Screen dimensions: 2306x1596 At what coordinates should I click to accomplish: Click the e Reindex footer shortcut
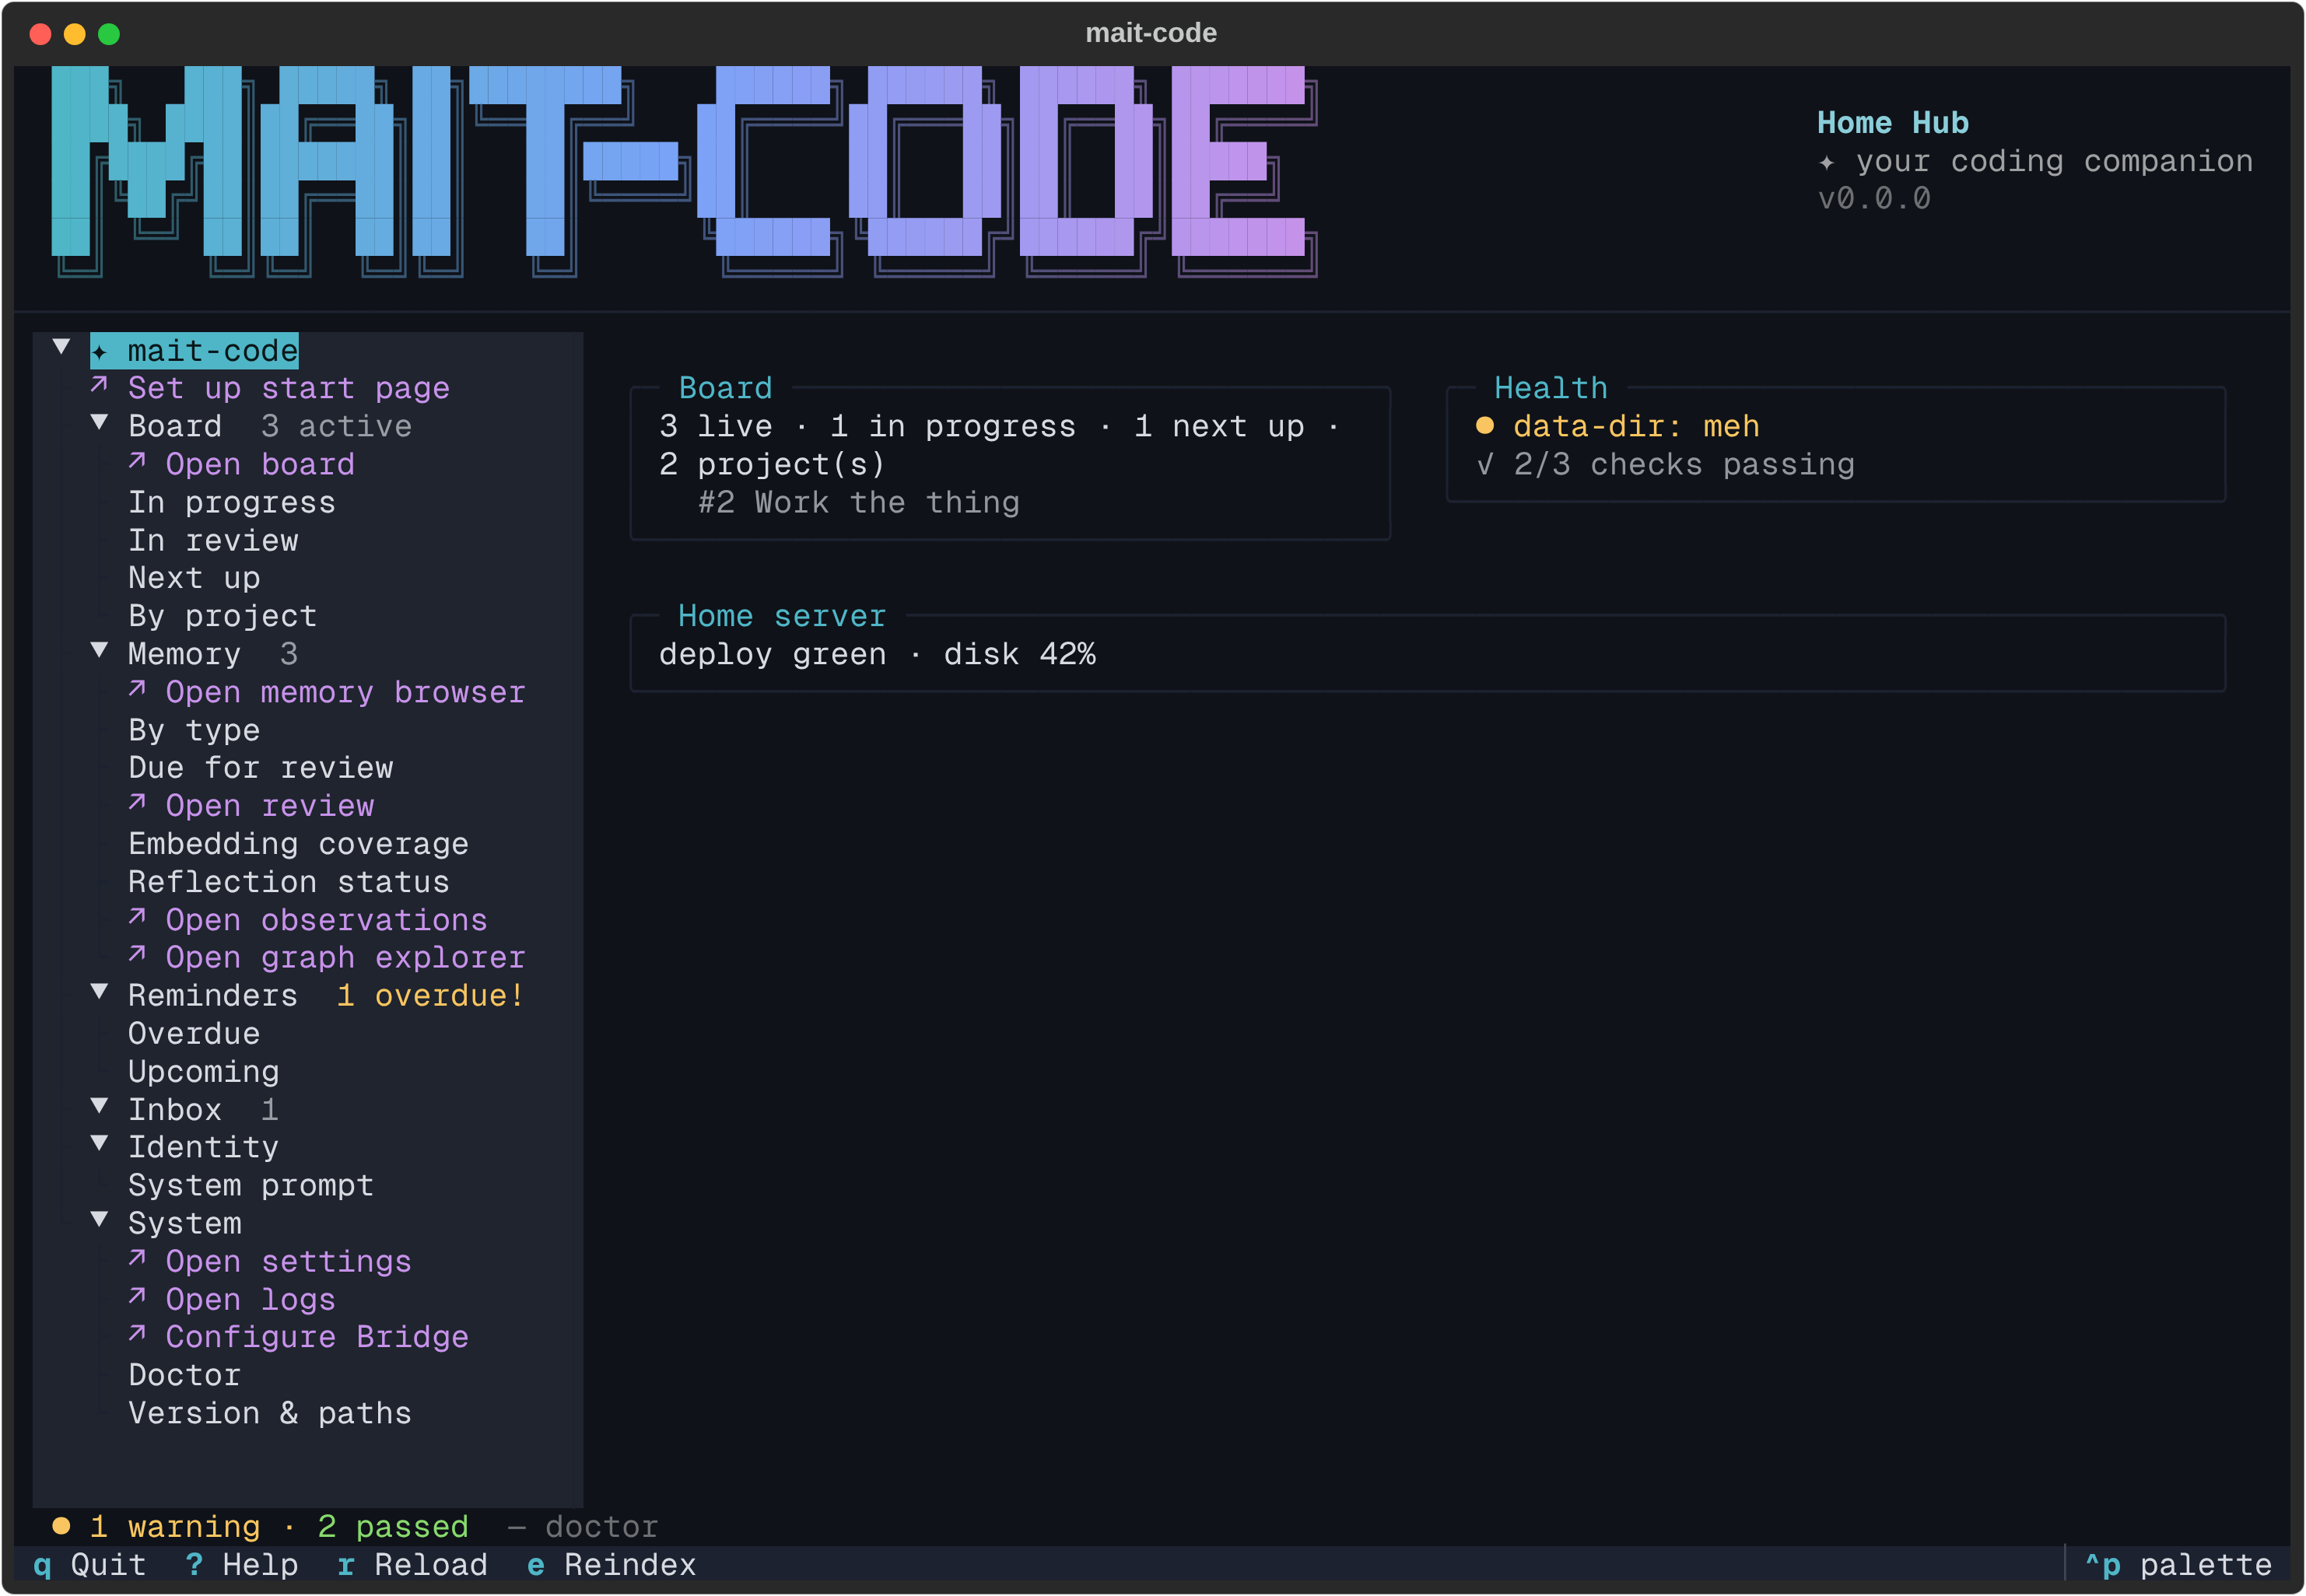(x=611, y=1565)
